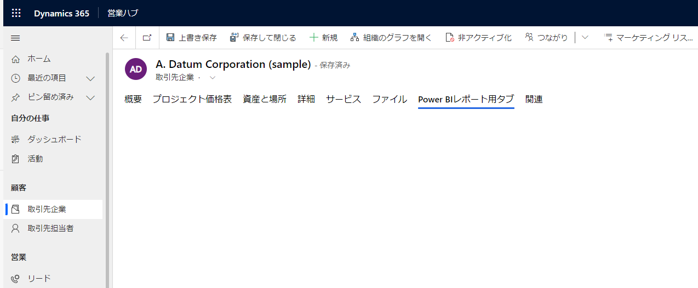Click the 保存して閉じる save icon
This screenshot has width=698, height=288.
pos(234,38)
